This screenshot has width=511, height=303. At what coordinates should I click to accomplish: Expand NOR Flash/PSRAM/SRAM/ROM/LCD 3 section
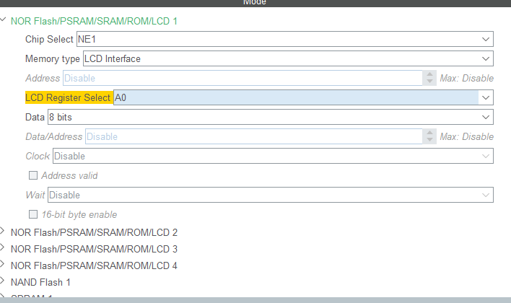pos(4,249)
